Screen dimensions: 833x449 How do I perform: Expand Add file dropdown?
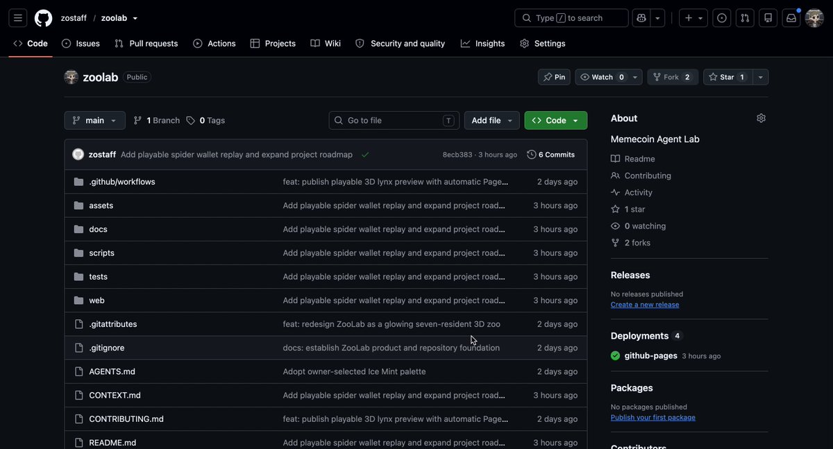click(x=492, y=120)
